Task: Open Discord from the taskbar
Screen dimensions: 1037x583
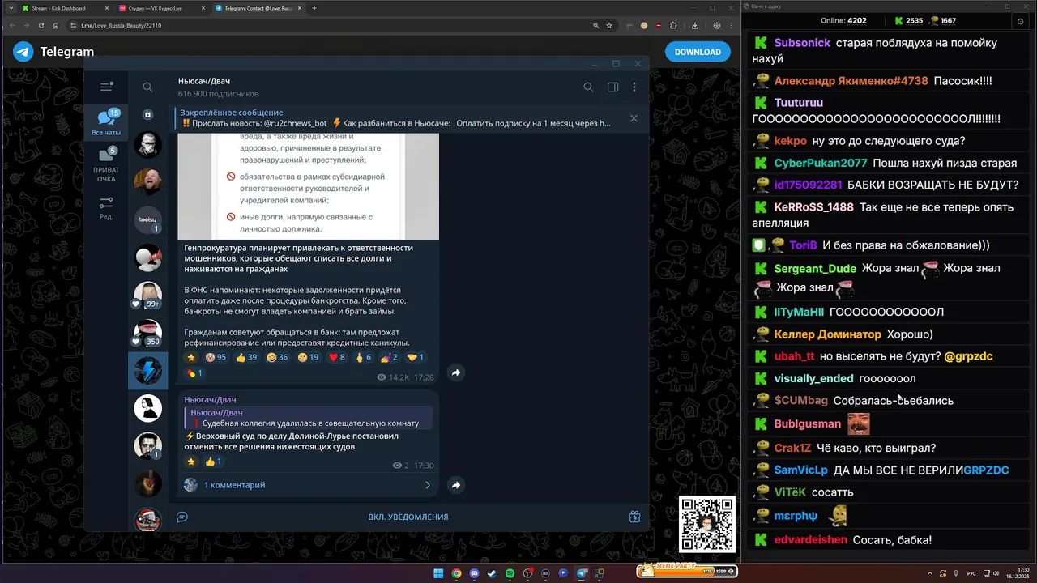Action: (x=474, y=573)
